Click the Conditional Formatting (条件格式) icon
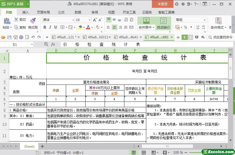 pos(218,21)
